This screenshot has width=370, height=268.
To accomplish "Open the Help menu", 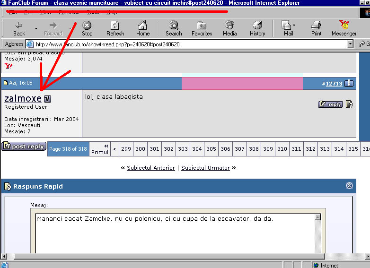I will point(112,12).
